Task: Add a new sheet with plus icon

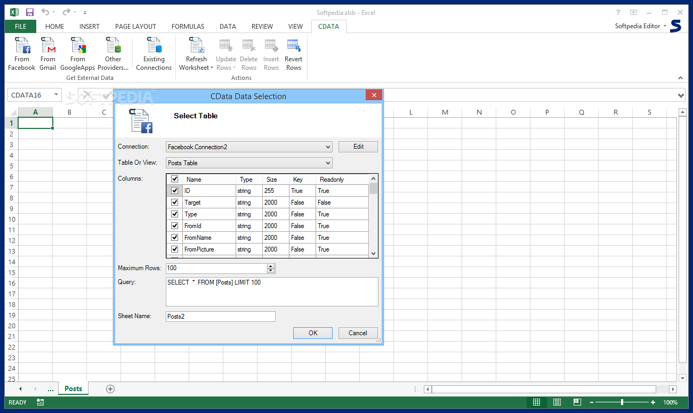Action: (110, 389)
